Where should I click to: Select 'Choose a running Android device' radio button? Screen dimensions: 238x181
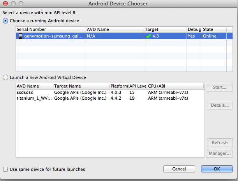tap(6, 21)
